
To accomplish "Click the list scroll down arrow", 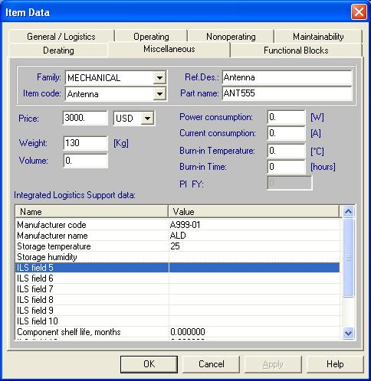I will coord(348,333).
